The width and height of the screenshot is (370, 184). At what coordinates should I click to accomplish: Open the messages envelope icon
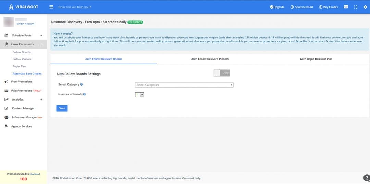(346, 7)
